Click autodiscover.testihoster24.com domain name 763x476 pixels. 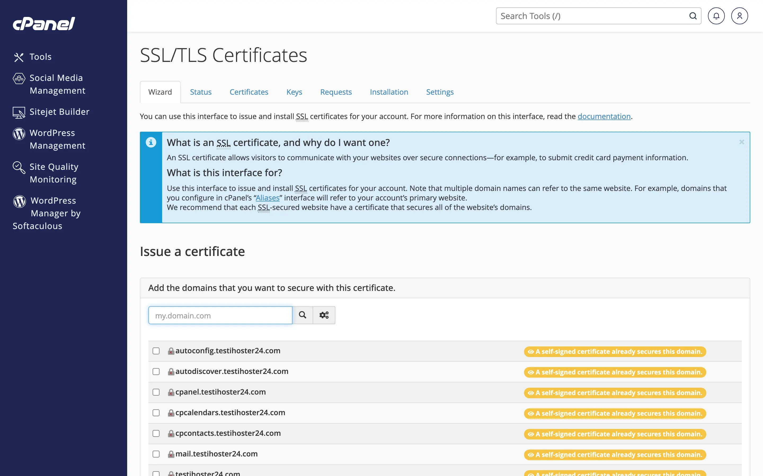232,372
